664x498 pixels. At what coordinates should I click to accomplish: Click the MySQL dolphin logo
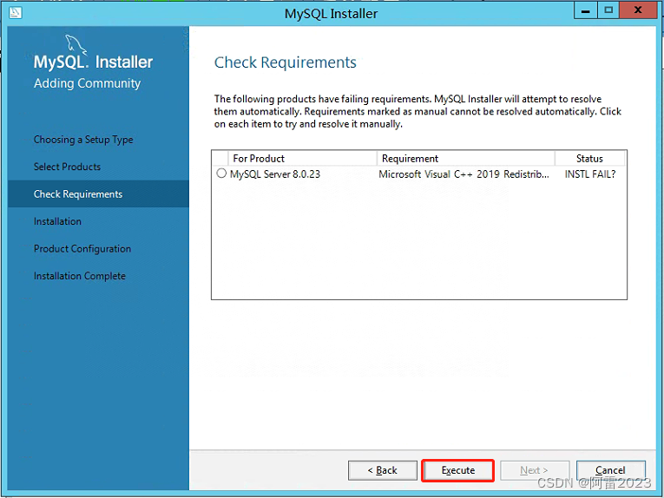click(x=76, y=45)
